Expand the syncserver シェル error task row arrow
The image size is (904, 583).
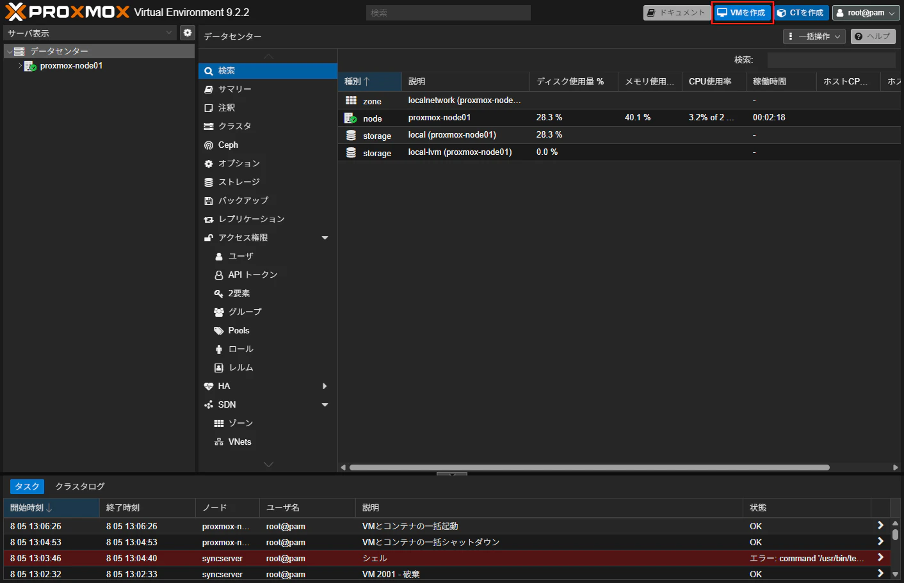pyautogui.click(x=880, y=558)
